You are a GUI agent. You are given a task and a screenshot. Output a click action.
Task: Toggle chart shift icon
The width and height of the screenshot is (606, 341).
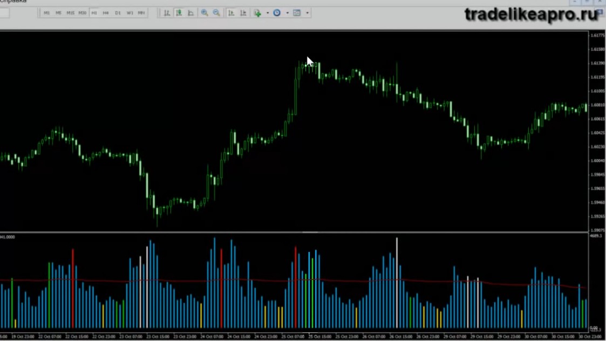point(243,13)
